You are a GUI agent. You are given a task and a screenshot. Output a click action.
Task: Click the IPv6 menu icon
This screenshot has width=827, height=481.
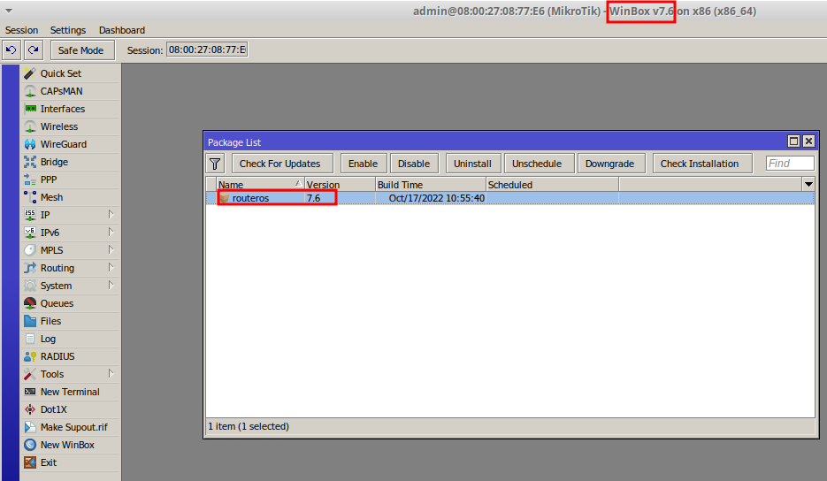pyautogui.click(x=30, y=233)
